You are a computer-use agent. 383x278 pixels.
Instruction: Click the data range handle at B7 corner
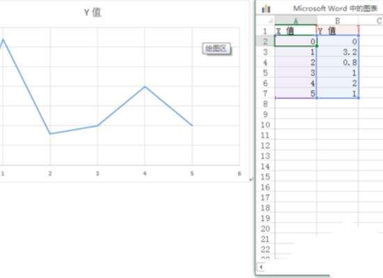click(359, 98)
